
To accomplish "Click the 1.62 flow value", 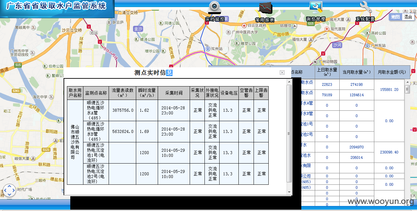I will click(x=144, y=110).
